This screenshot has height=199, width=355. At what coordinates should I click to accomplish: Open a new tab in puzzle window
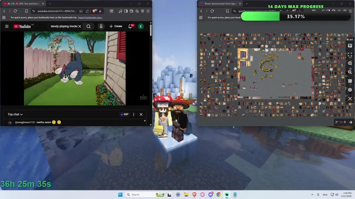pyautogui.click(x=247, y=4)
